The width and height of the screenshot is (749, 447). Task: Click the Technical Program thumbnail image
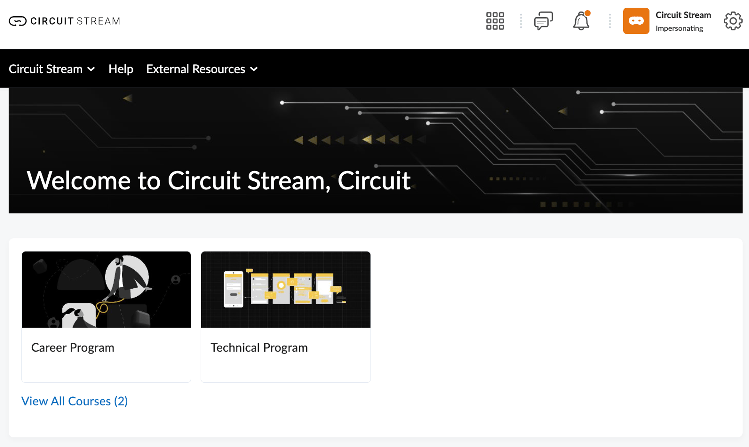click(285, 289)
